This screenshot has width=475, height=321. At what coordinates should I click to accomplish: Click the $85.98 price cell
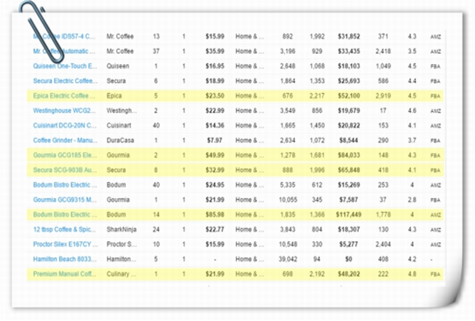pos(215,215)
